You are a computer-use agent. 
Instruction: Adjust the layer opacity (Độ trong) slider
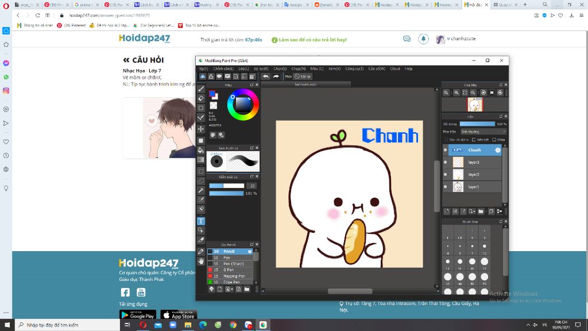pos(477,124)
